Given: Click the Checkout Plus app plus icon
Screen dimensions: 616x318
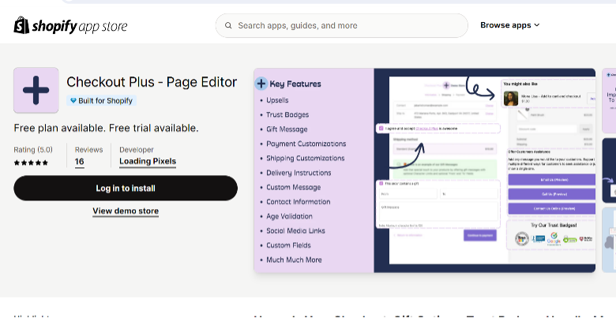Looking at the screenshot, I should tap(36, 90).
